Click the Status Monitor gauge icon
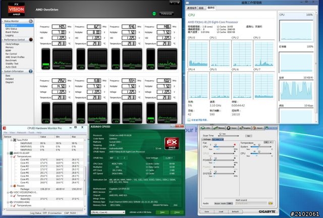This screenshot has width=323, height=218. tap(31, 21)
